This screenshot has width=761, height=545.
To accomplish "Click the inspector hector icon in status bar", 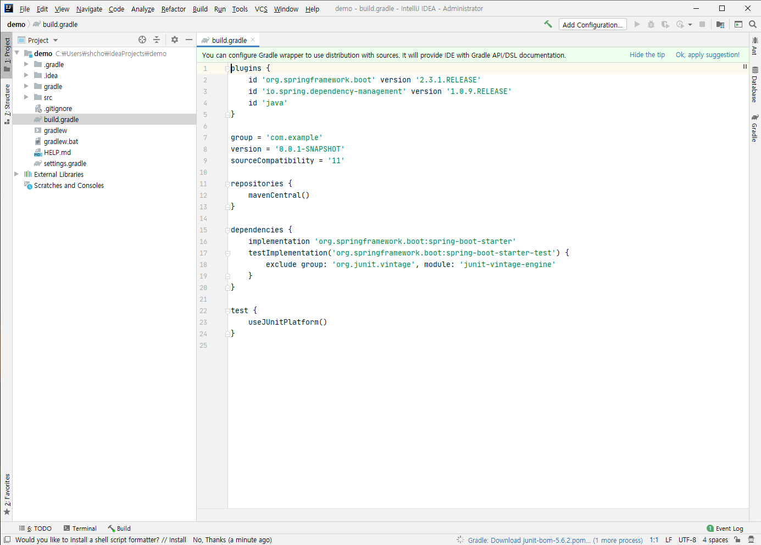I will pyautogui.click(x=751, y=540).
